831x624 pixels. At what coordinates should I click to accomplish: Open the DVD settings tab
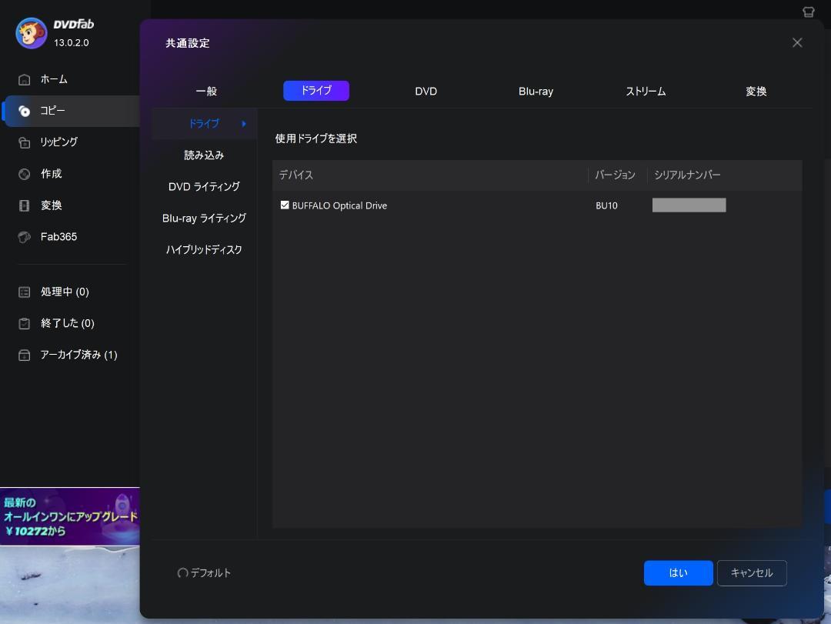point(426,92)
